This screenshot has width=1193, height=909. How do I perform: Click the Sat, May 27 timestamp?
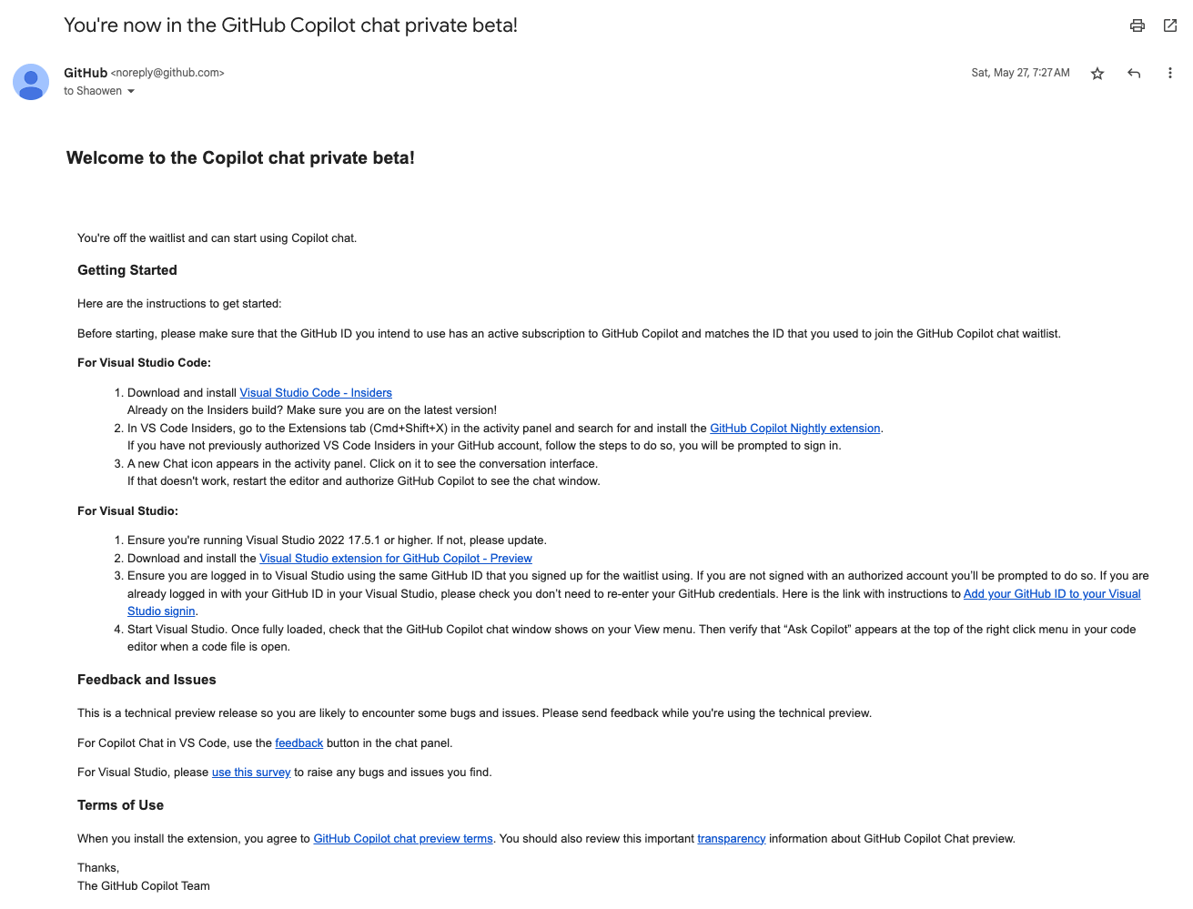pos(1020,73)
